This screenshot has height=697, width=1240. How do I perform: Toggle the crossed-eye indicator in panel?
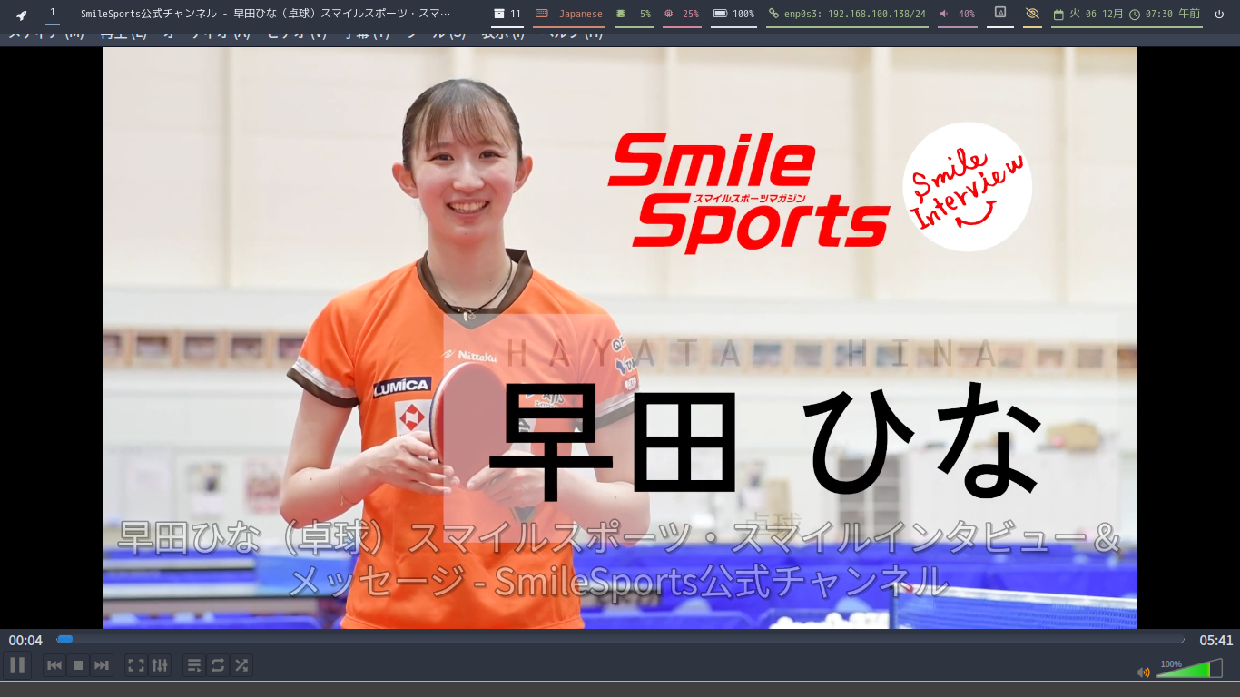point(1032,14)
